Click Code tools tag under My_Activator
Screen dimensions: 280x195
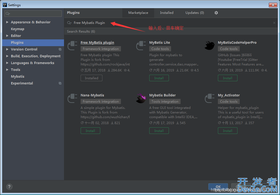coord(229,102)
